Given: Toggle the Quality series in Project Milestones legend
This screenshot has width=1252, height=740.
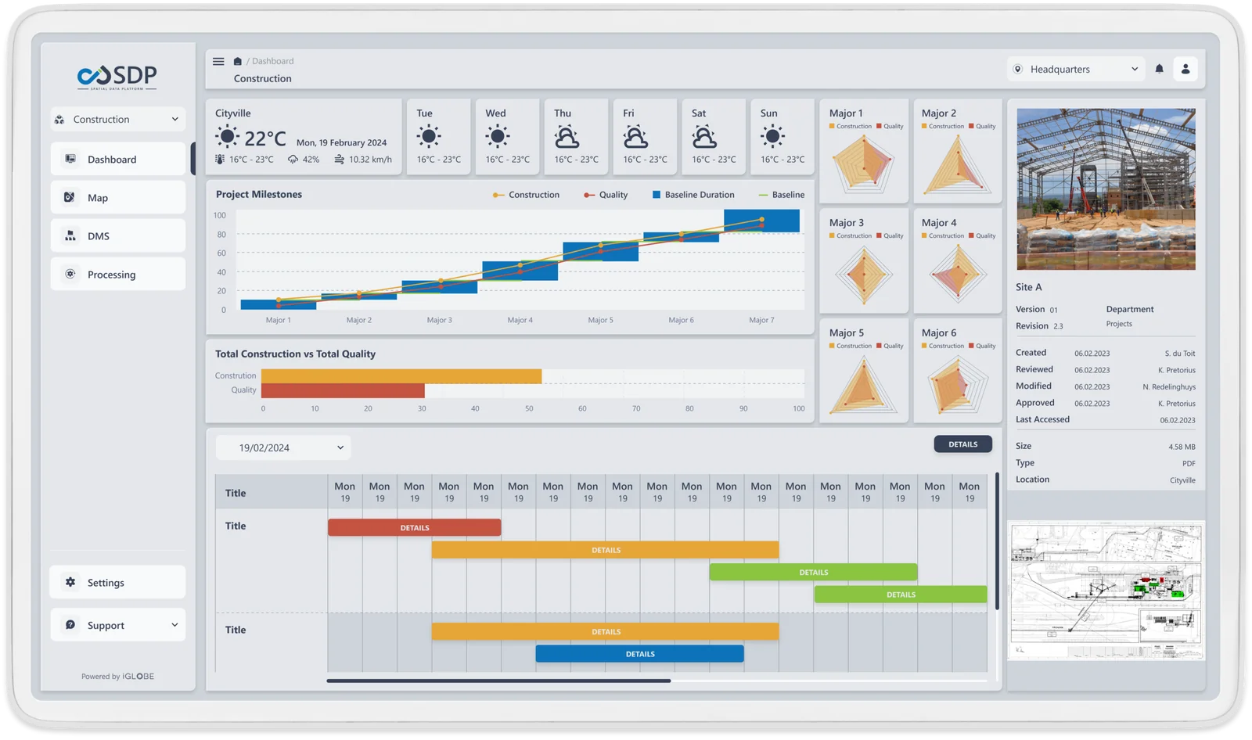Looking at the screenshot, I should [x=606, y=195].
